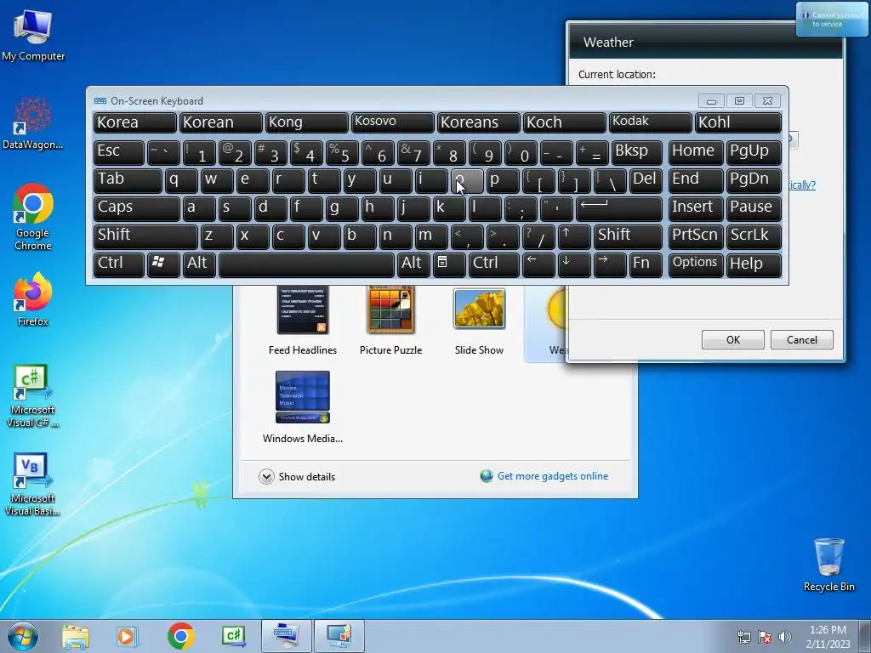Open the My Computer desktop icon
The height and width of the screenshot is (653, 871).
click(x=33, y=36)
